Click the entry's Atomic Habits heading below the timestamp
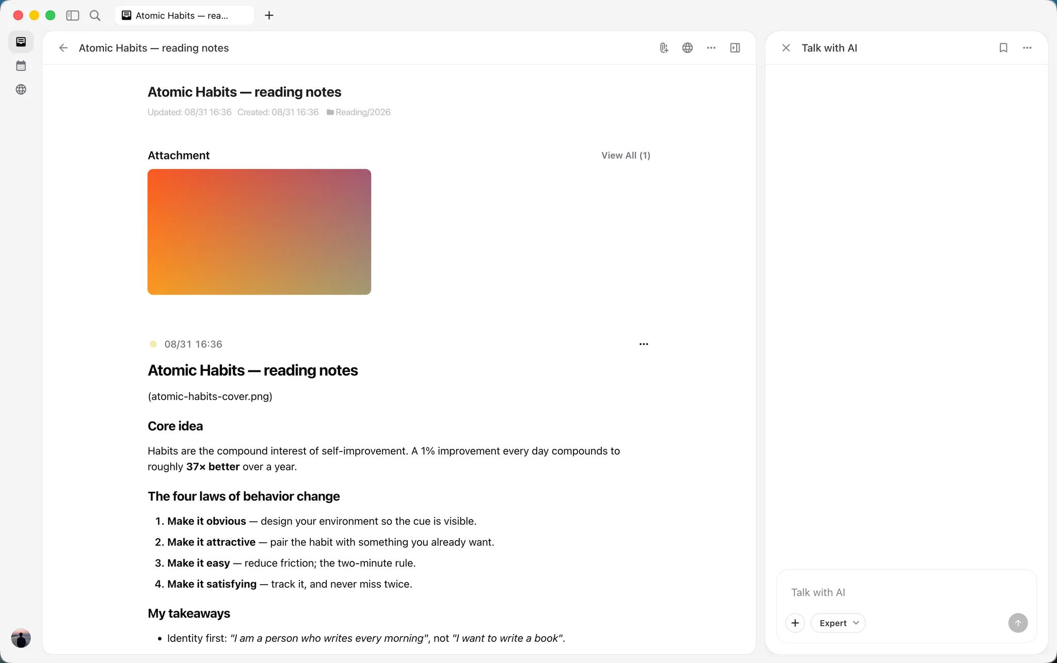 253,370
